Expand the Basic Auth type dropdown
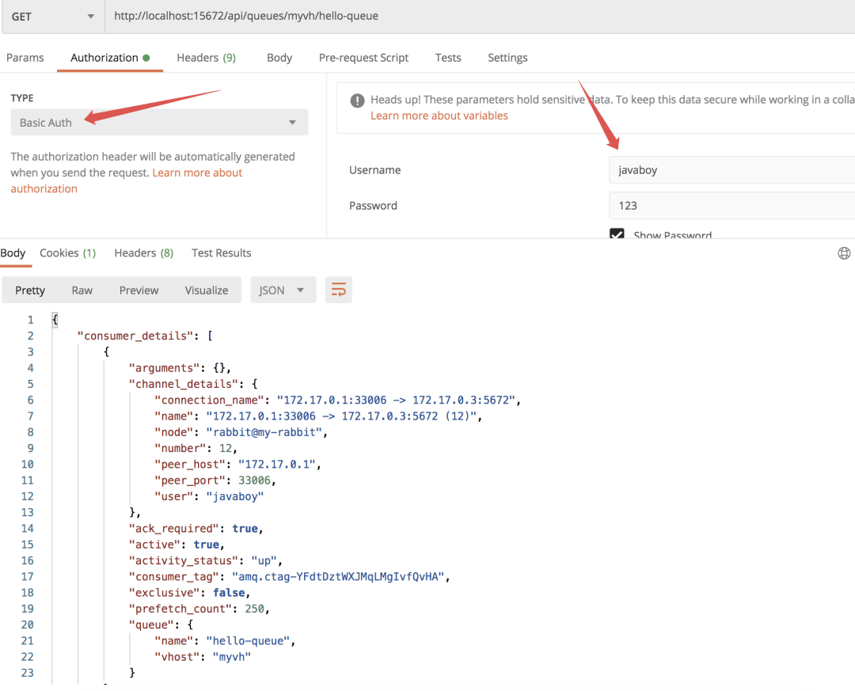Viewport: 855px width, 691px height. 159,122
